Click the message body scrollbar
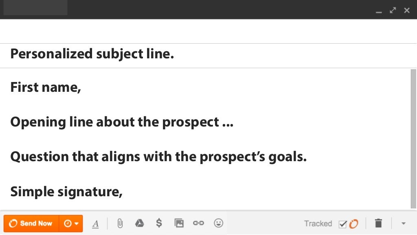Image resolution: width=417 pixels, height=235 pixels. (x=413, y=139)
